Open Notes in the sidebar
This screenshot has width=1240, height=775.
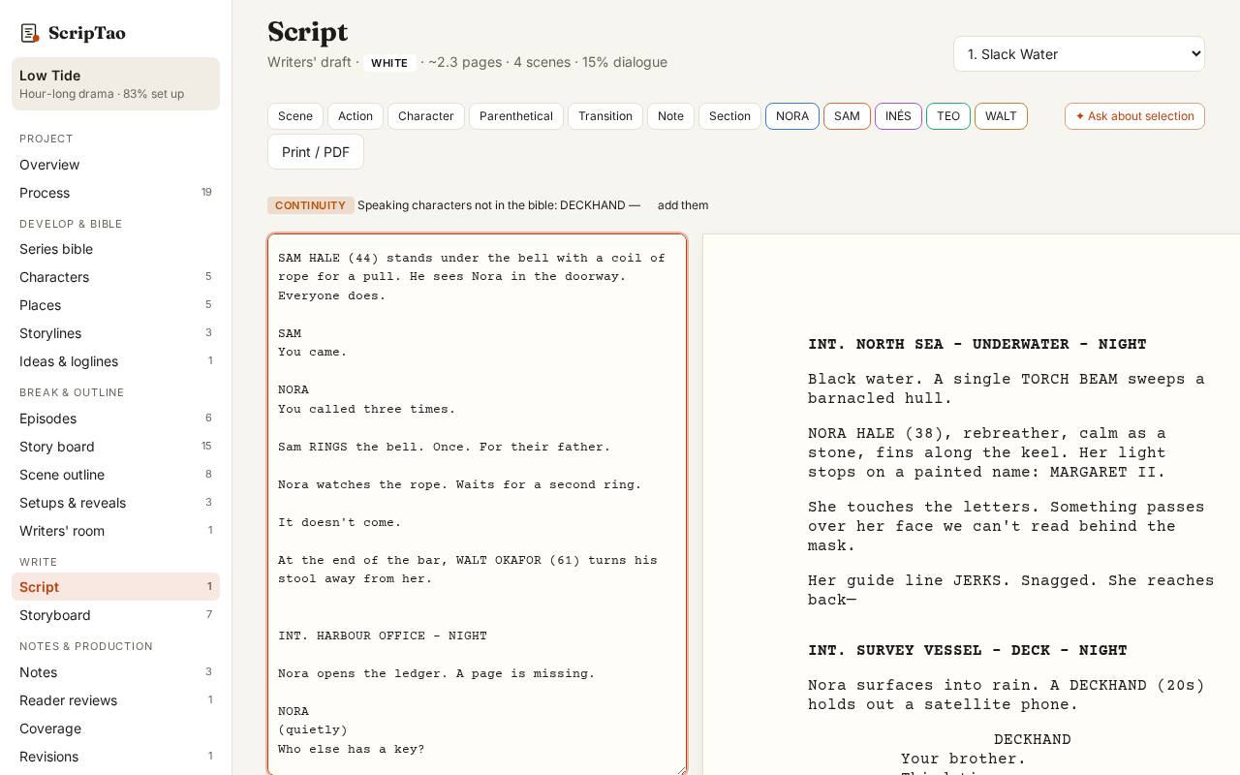tap(115, 672)
